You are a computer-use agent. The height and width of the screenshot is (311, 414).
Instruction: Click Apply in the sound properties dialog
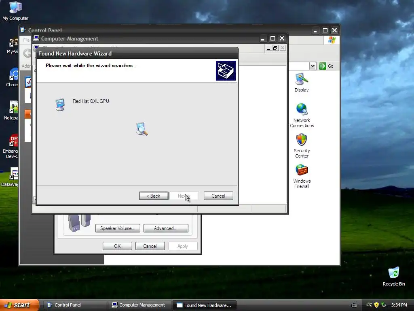point(183,246)
